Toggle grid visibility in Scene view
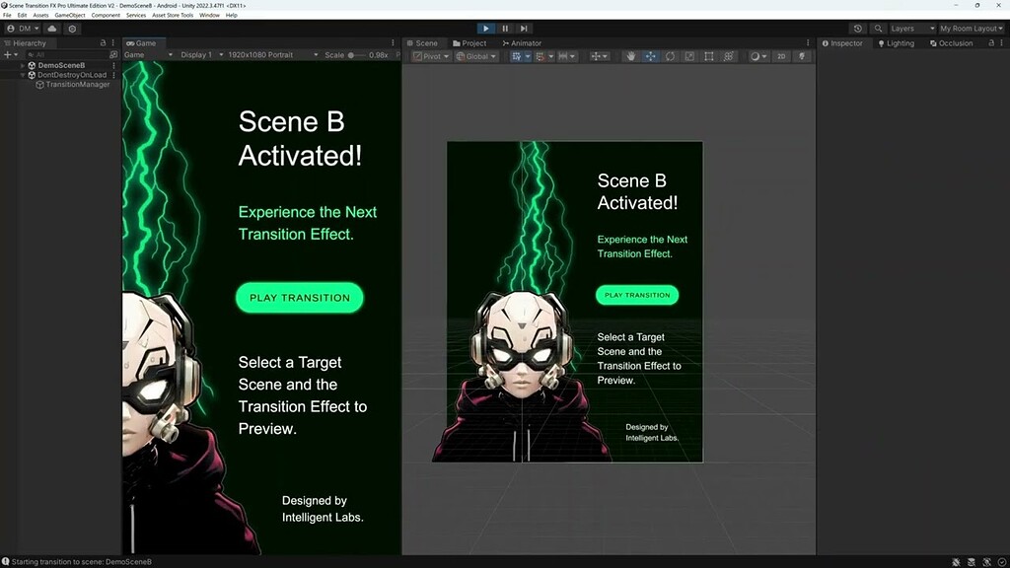The width and height of the screenshot is (1010, 568). [x=517, y=56]
